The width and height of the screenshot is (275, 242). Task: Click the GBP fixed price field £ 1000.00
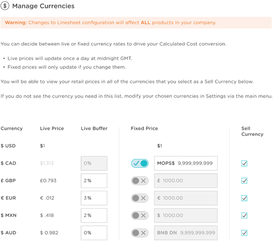click(186, 181)
